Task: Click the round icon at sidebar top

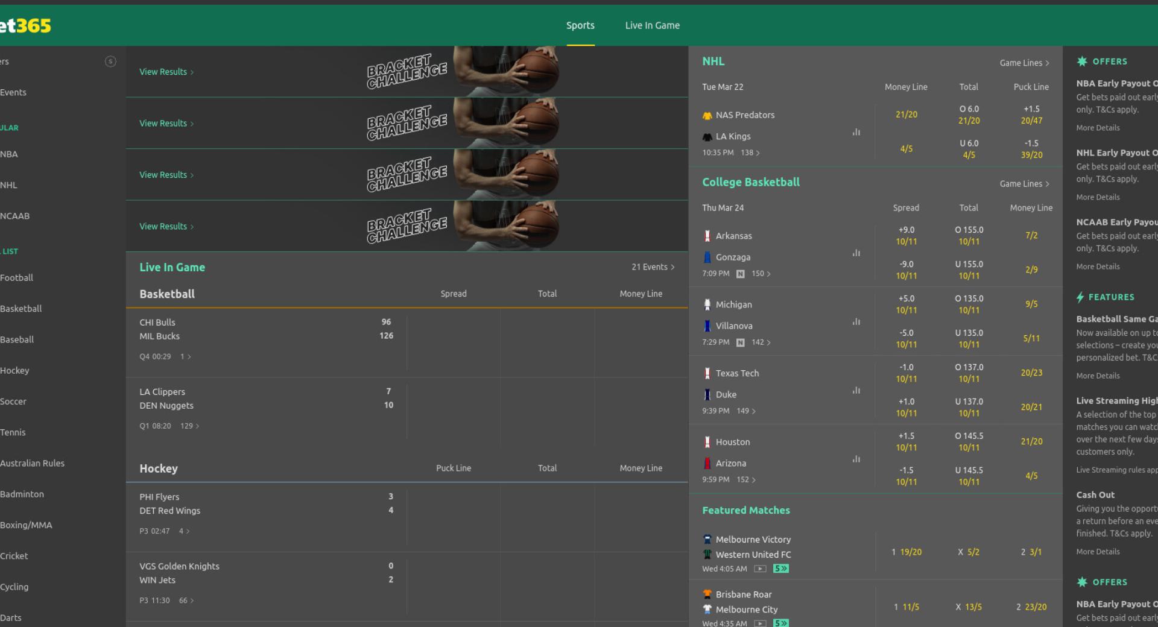Action: tap(110, 61)
